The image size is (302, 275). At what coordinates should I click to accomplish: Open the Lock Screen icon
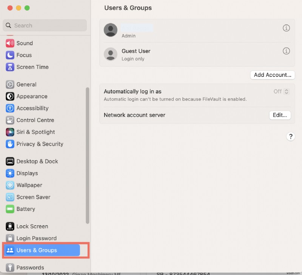coord(10,226)
